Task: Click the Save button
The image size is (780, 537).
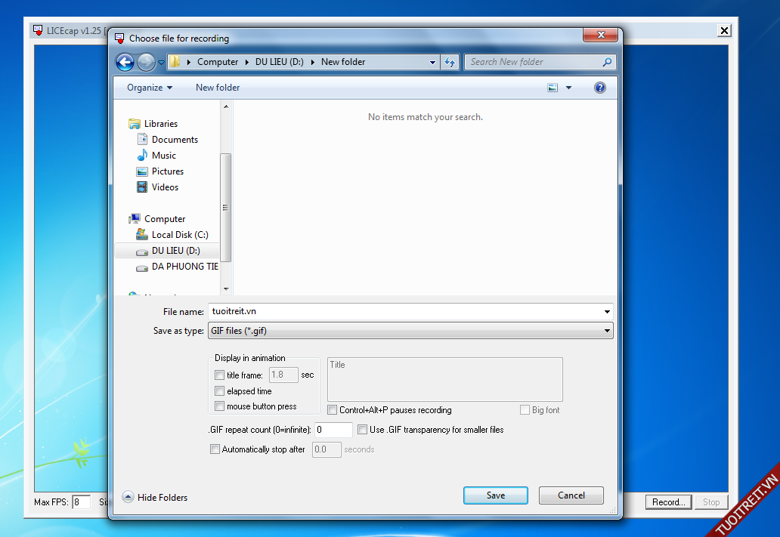Action: (x=495, y=495)
